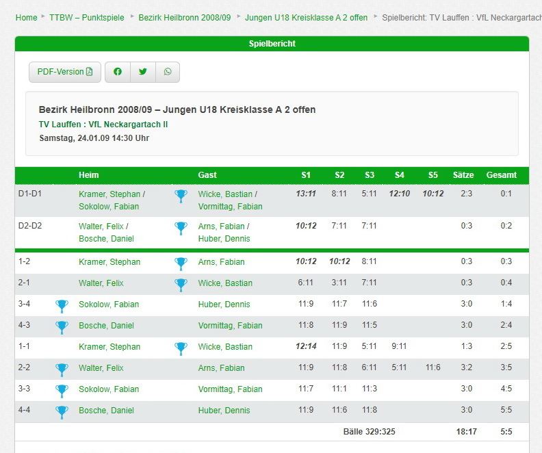Share the match report on Twitter
This screenshot has height=453, width=542.
tap(143, 72)
